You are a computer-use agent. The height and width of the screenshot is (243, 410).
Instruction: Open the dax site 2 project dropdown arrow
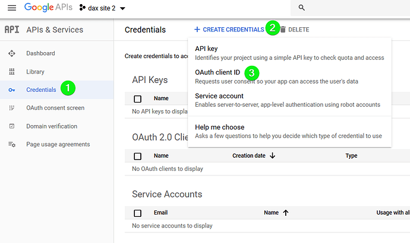click(122, 8)
